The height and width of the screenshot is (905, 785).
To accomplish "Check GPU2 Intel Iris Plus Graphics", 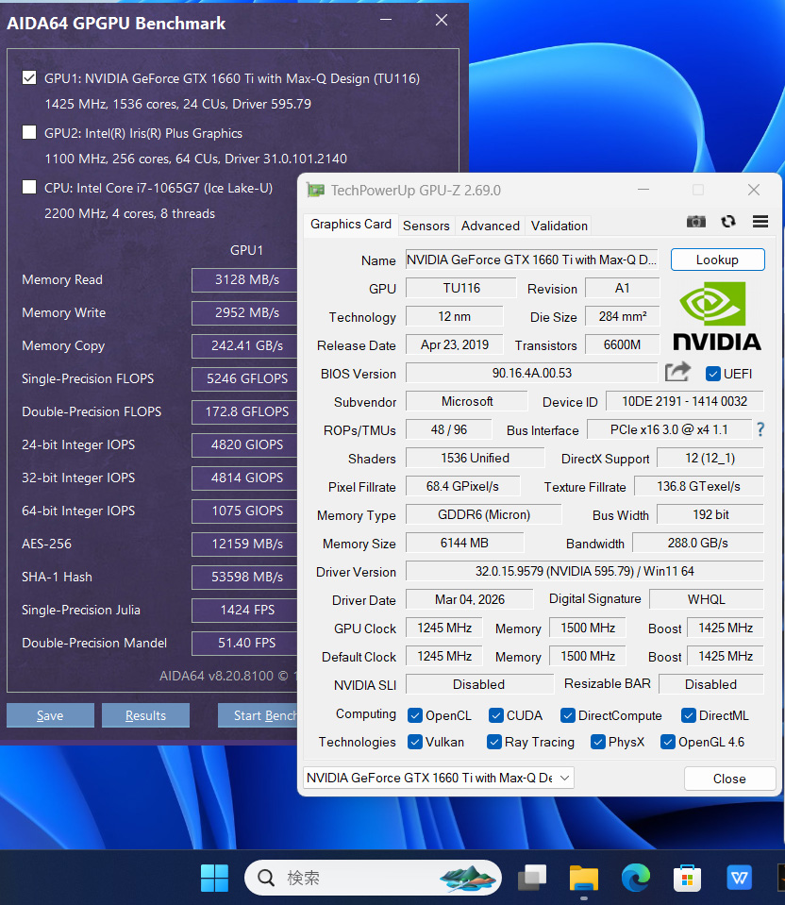I will pos(29,133).
